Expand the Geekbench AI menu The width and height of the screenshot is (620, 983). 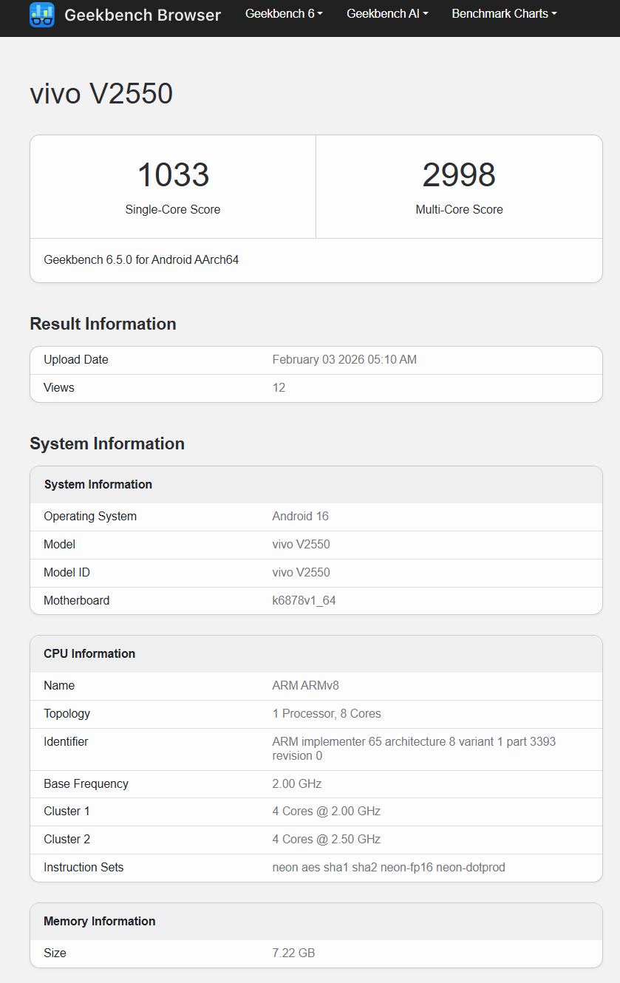coord(387,14)
